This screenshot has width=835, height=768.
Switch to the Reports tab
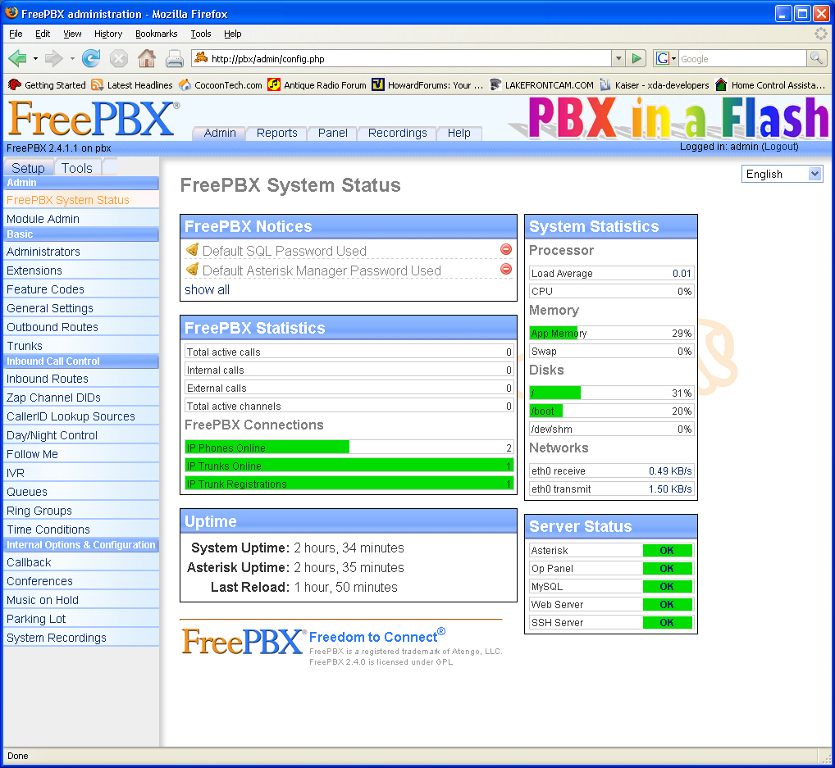276,133
